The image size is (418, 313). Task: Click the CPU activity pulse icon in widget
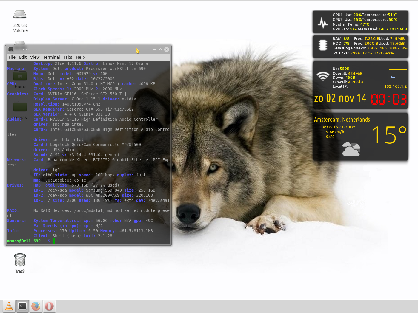[x=323, y=23]
